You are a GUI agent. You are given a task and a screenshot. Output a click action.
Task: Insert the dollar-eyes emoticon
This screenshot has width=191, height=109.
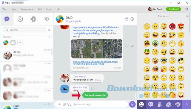[x=147, y=52]
